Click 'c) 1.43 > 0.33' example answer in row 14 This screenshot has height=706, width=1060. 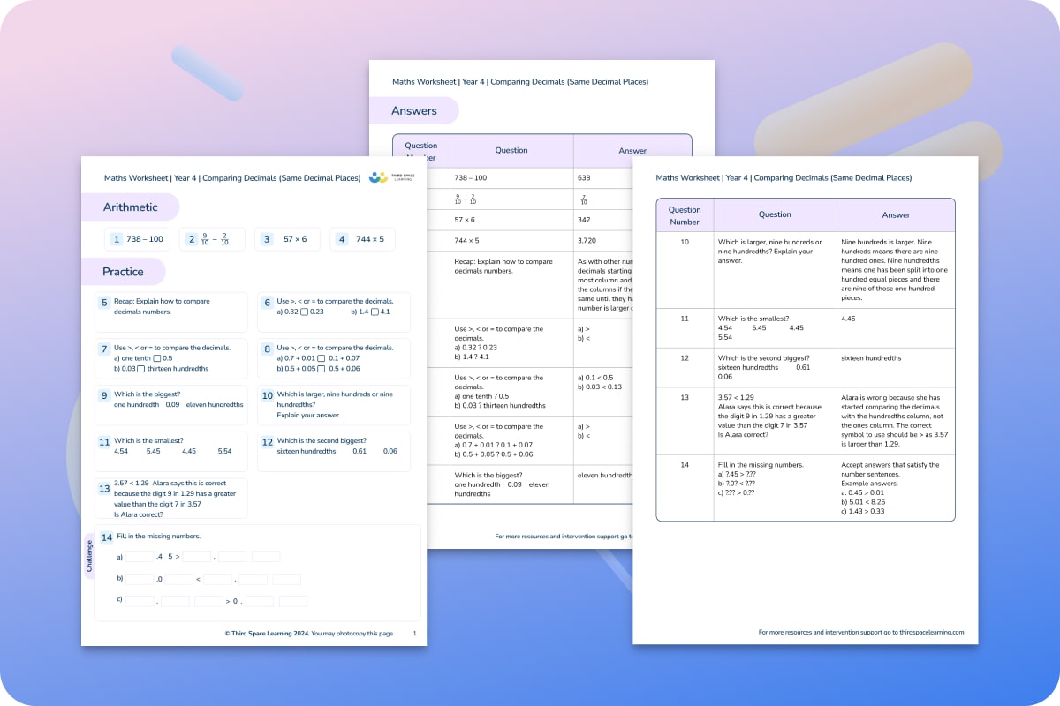867,511
